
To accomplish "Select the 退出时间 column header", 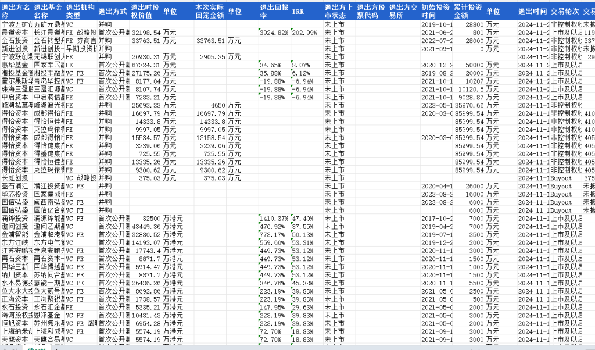I will pos(532,11).
